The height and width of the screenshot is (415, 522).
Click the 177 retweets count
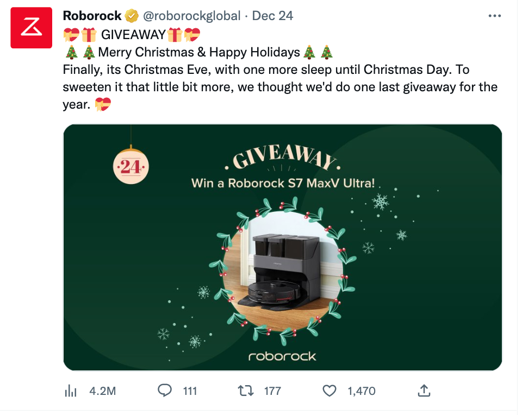click(x=272, y=391)
